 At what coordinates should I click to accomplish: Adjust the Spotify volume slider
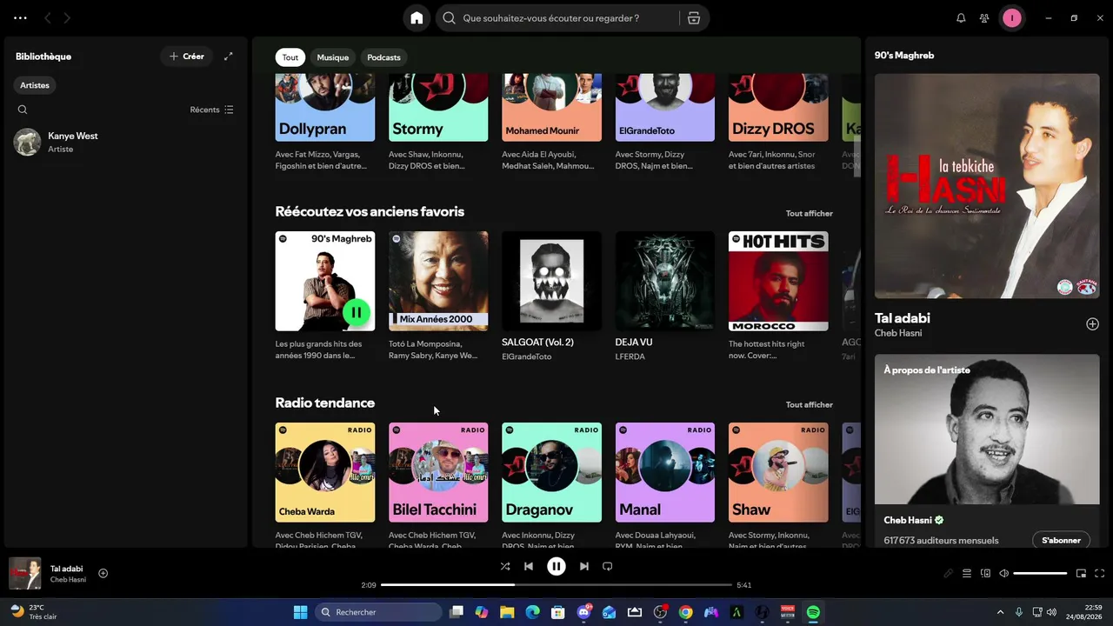tap(1040, 573)
